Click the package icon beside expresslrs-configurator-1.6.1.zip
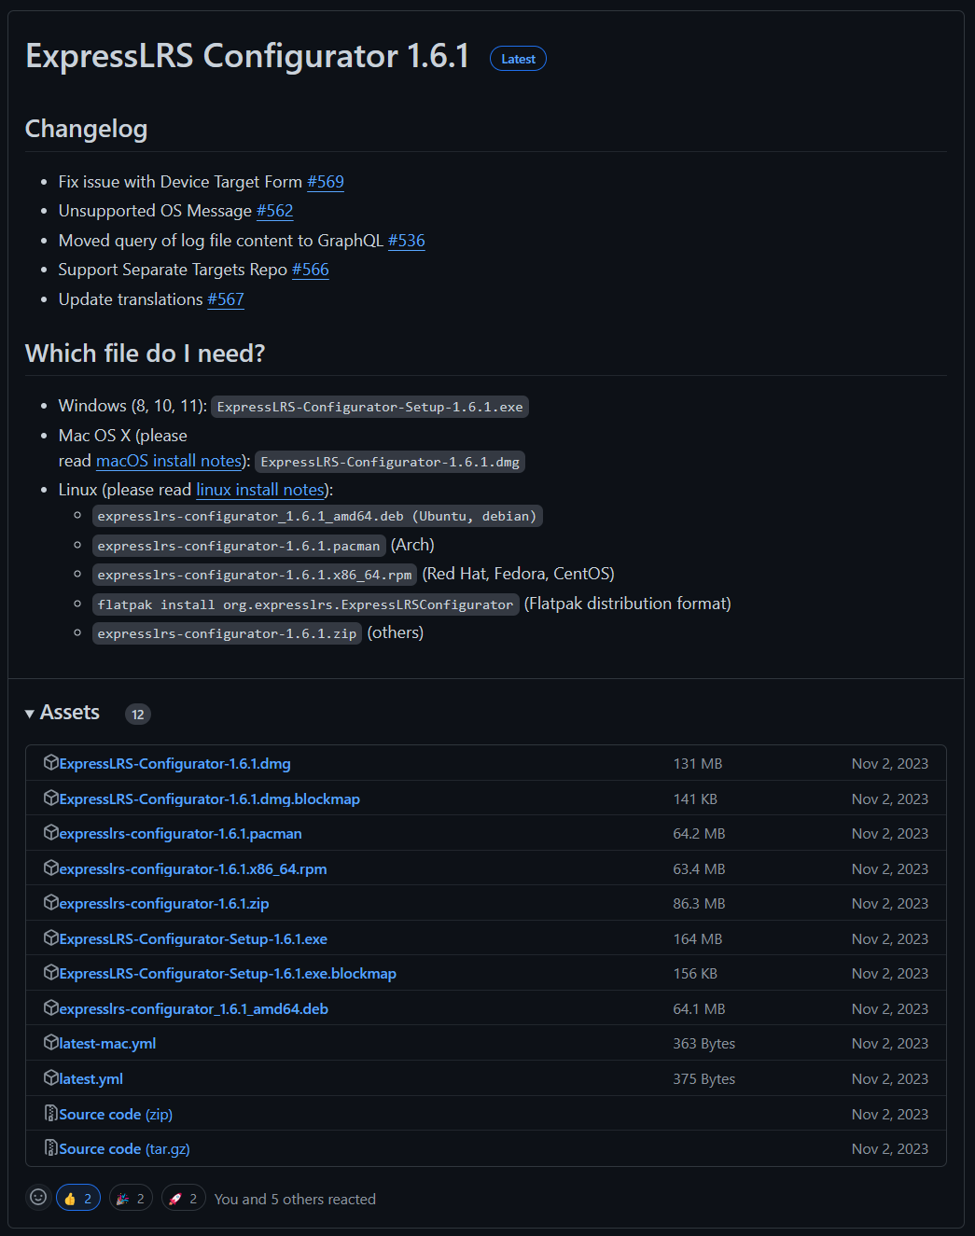Viewport: 975px width, 1236px height. click(x=51, y=902)
